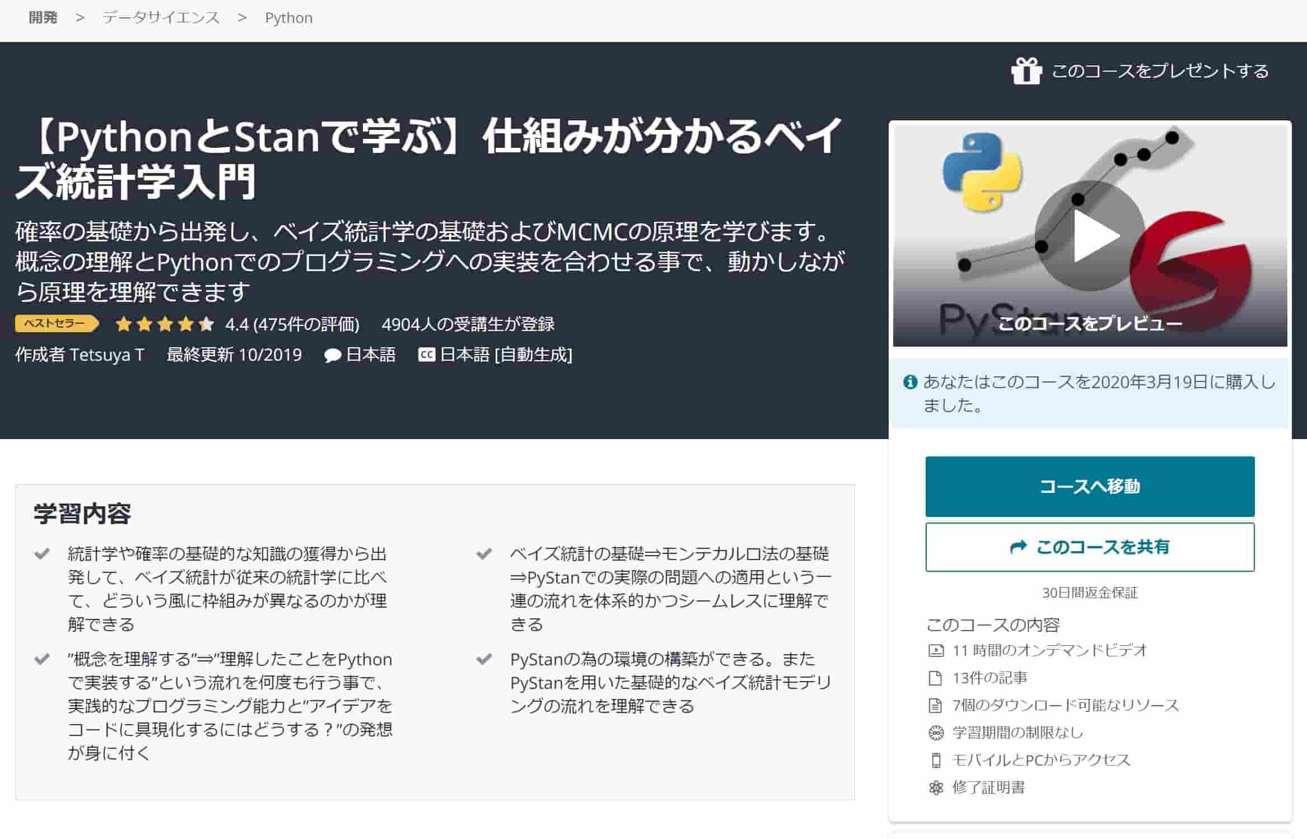
Task: Click the 4.4 (475件の評価) rating text
Action: (292, 324)
